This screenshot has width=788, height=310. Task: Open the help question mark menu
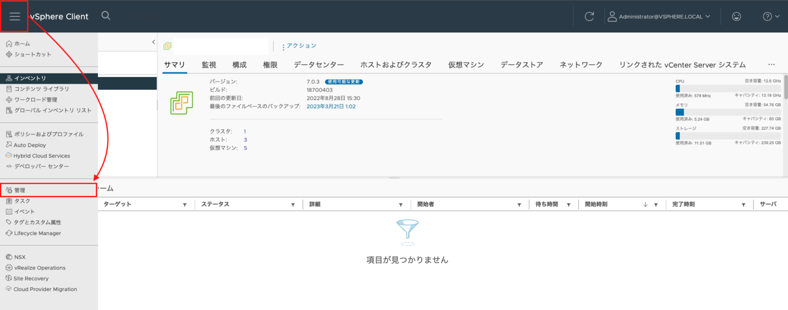point(767,16)
